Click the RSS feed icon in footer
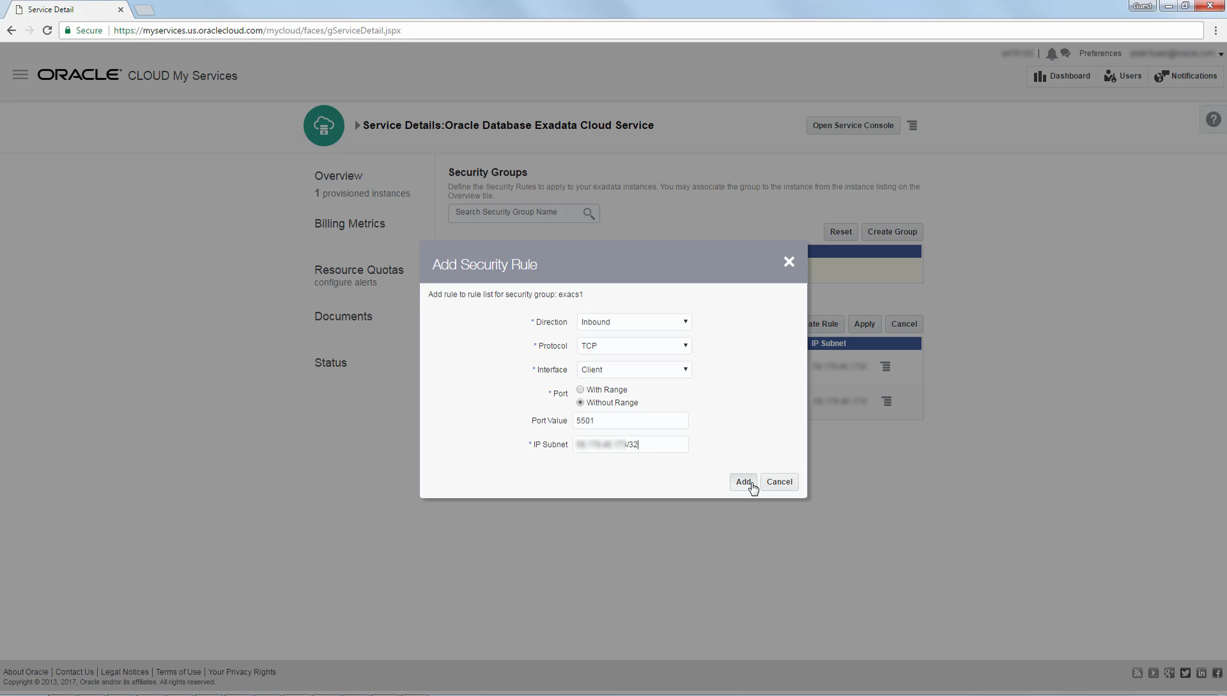 coord(1138,673)
